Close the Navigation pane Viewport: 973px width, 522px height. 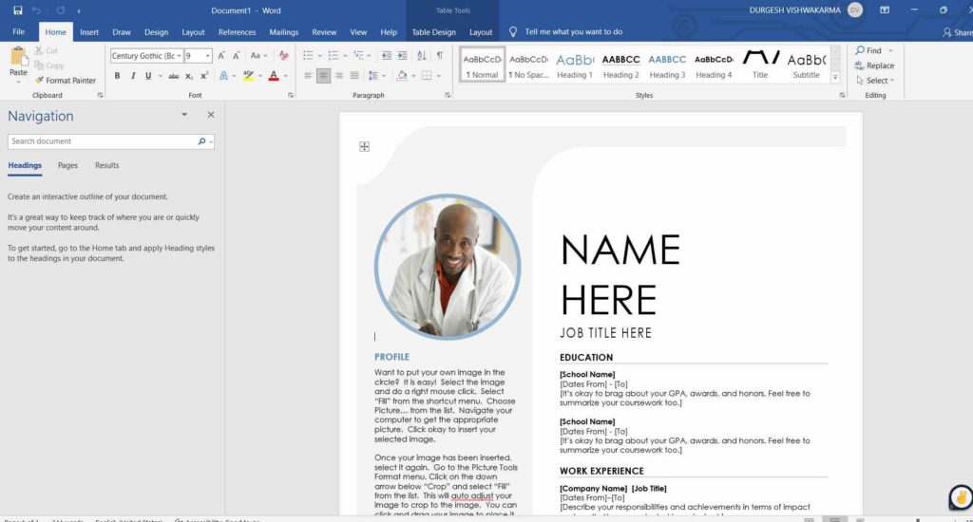(211, 115)
